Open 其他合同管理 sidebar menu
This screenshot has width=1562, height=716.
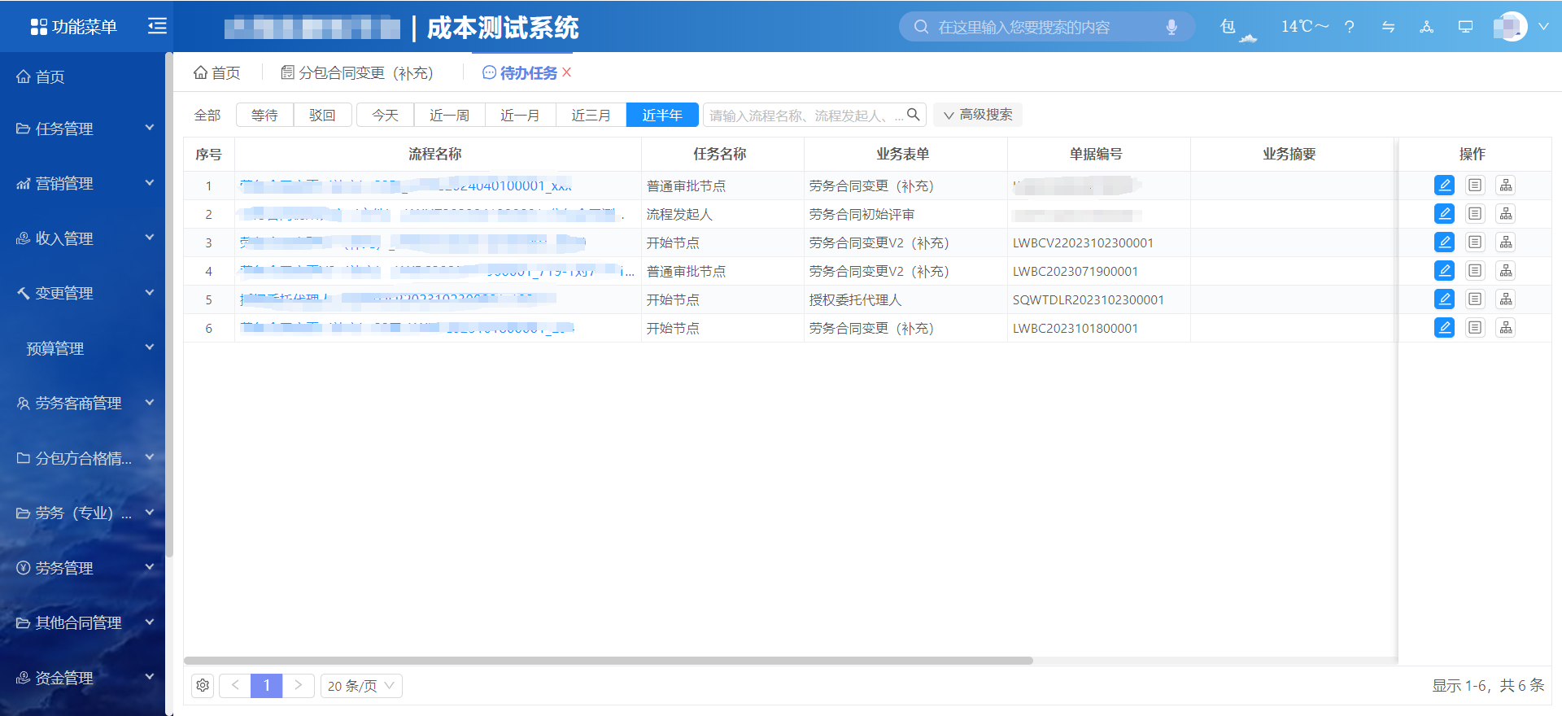point(84,622)
